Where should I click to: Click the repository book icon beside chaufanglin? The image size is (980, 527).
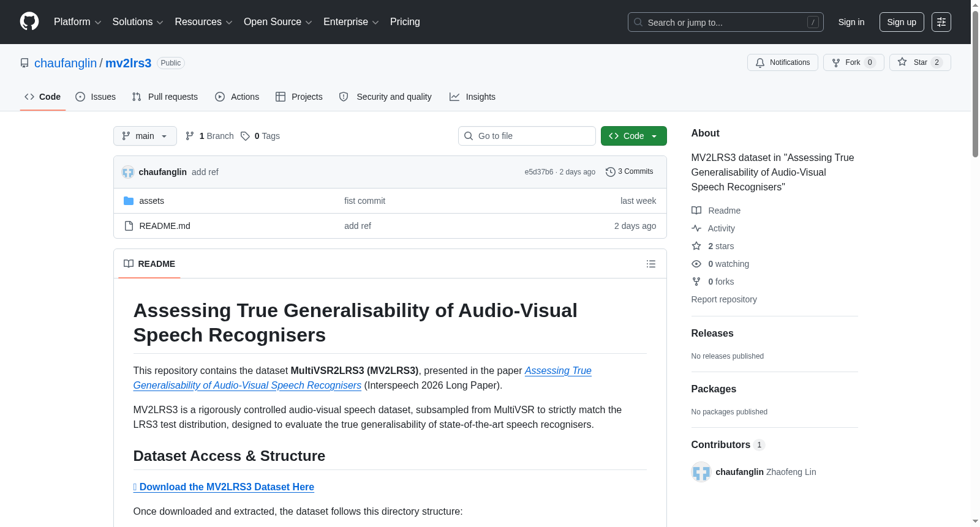pyautogui.click(x=24, y=63)
